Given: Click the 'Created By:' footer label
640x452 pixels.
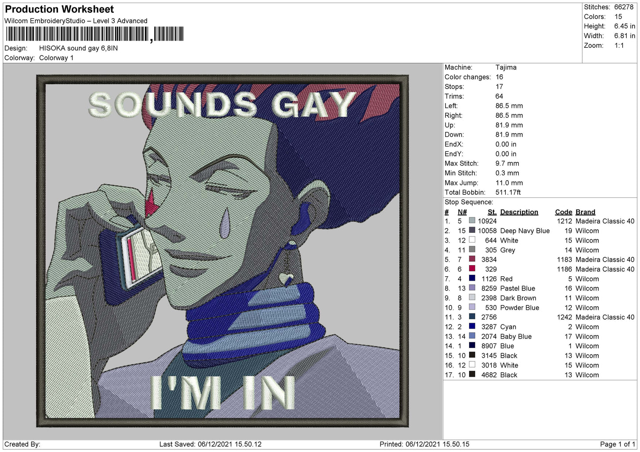Looking at the screenshot, I should pos(22,444).
